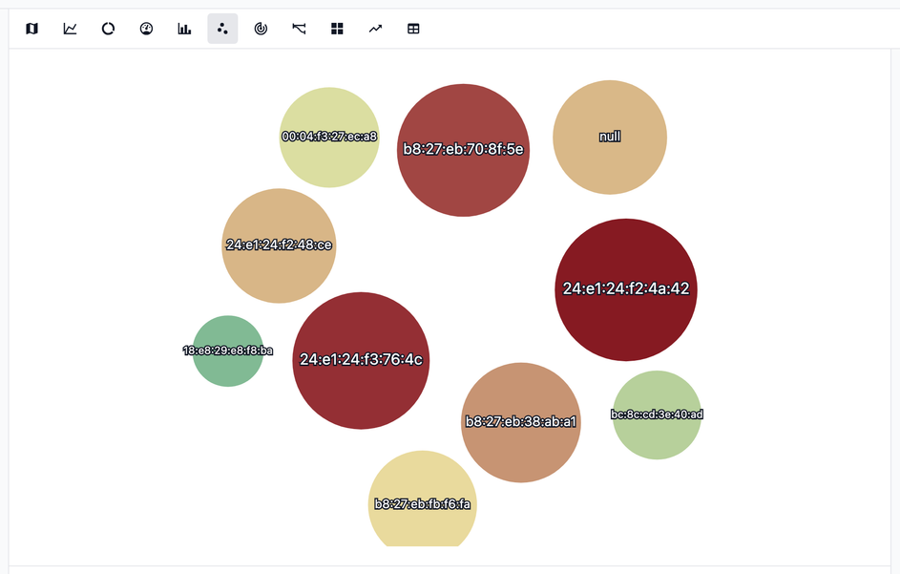This screenshot has height=574, width=900.
Task: Select the line chart view
Action: [70, 29]
